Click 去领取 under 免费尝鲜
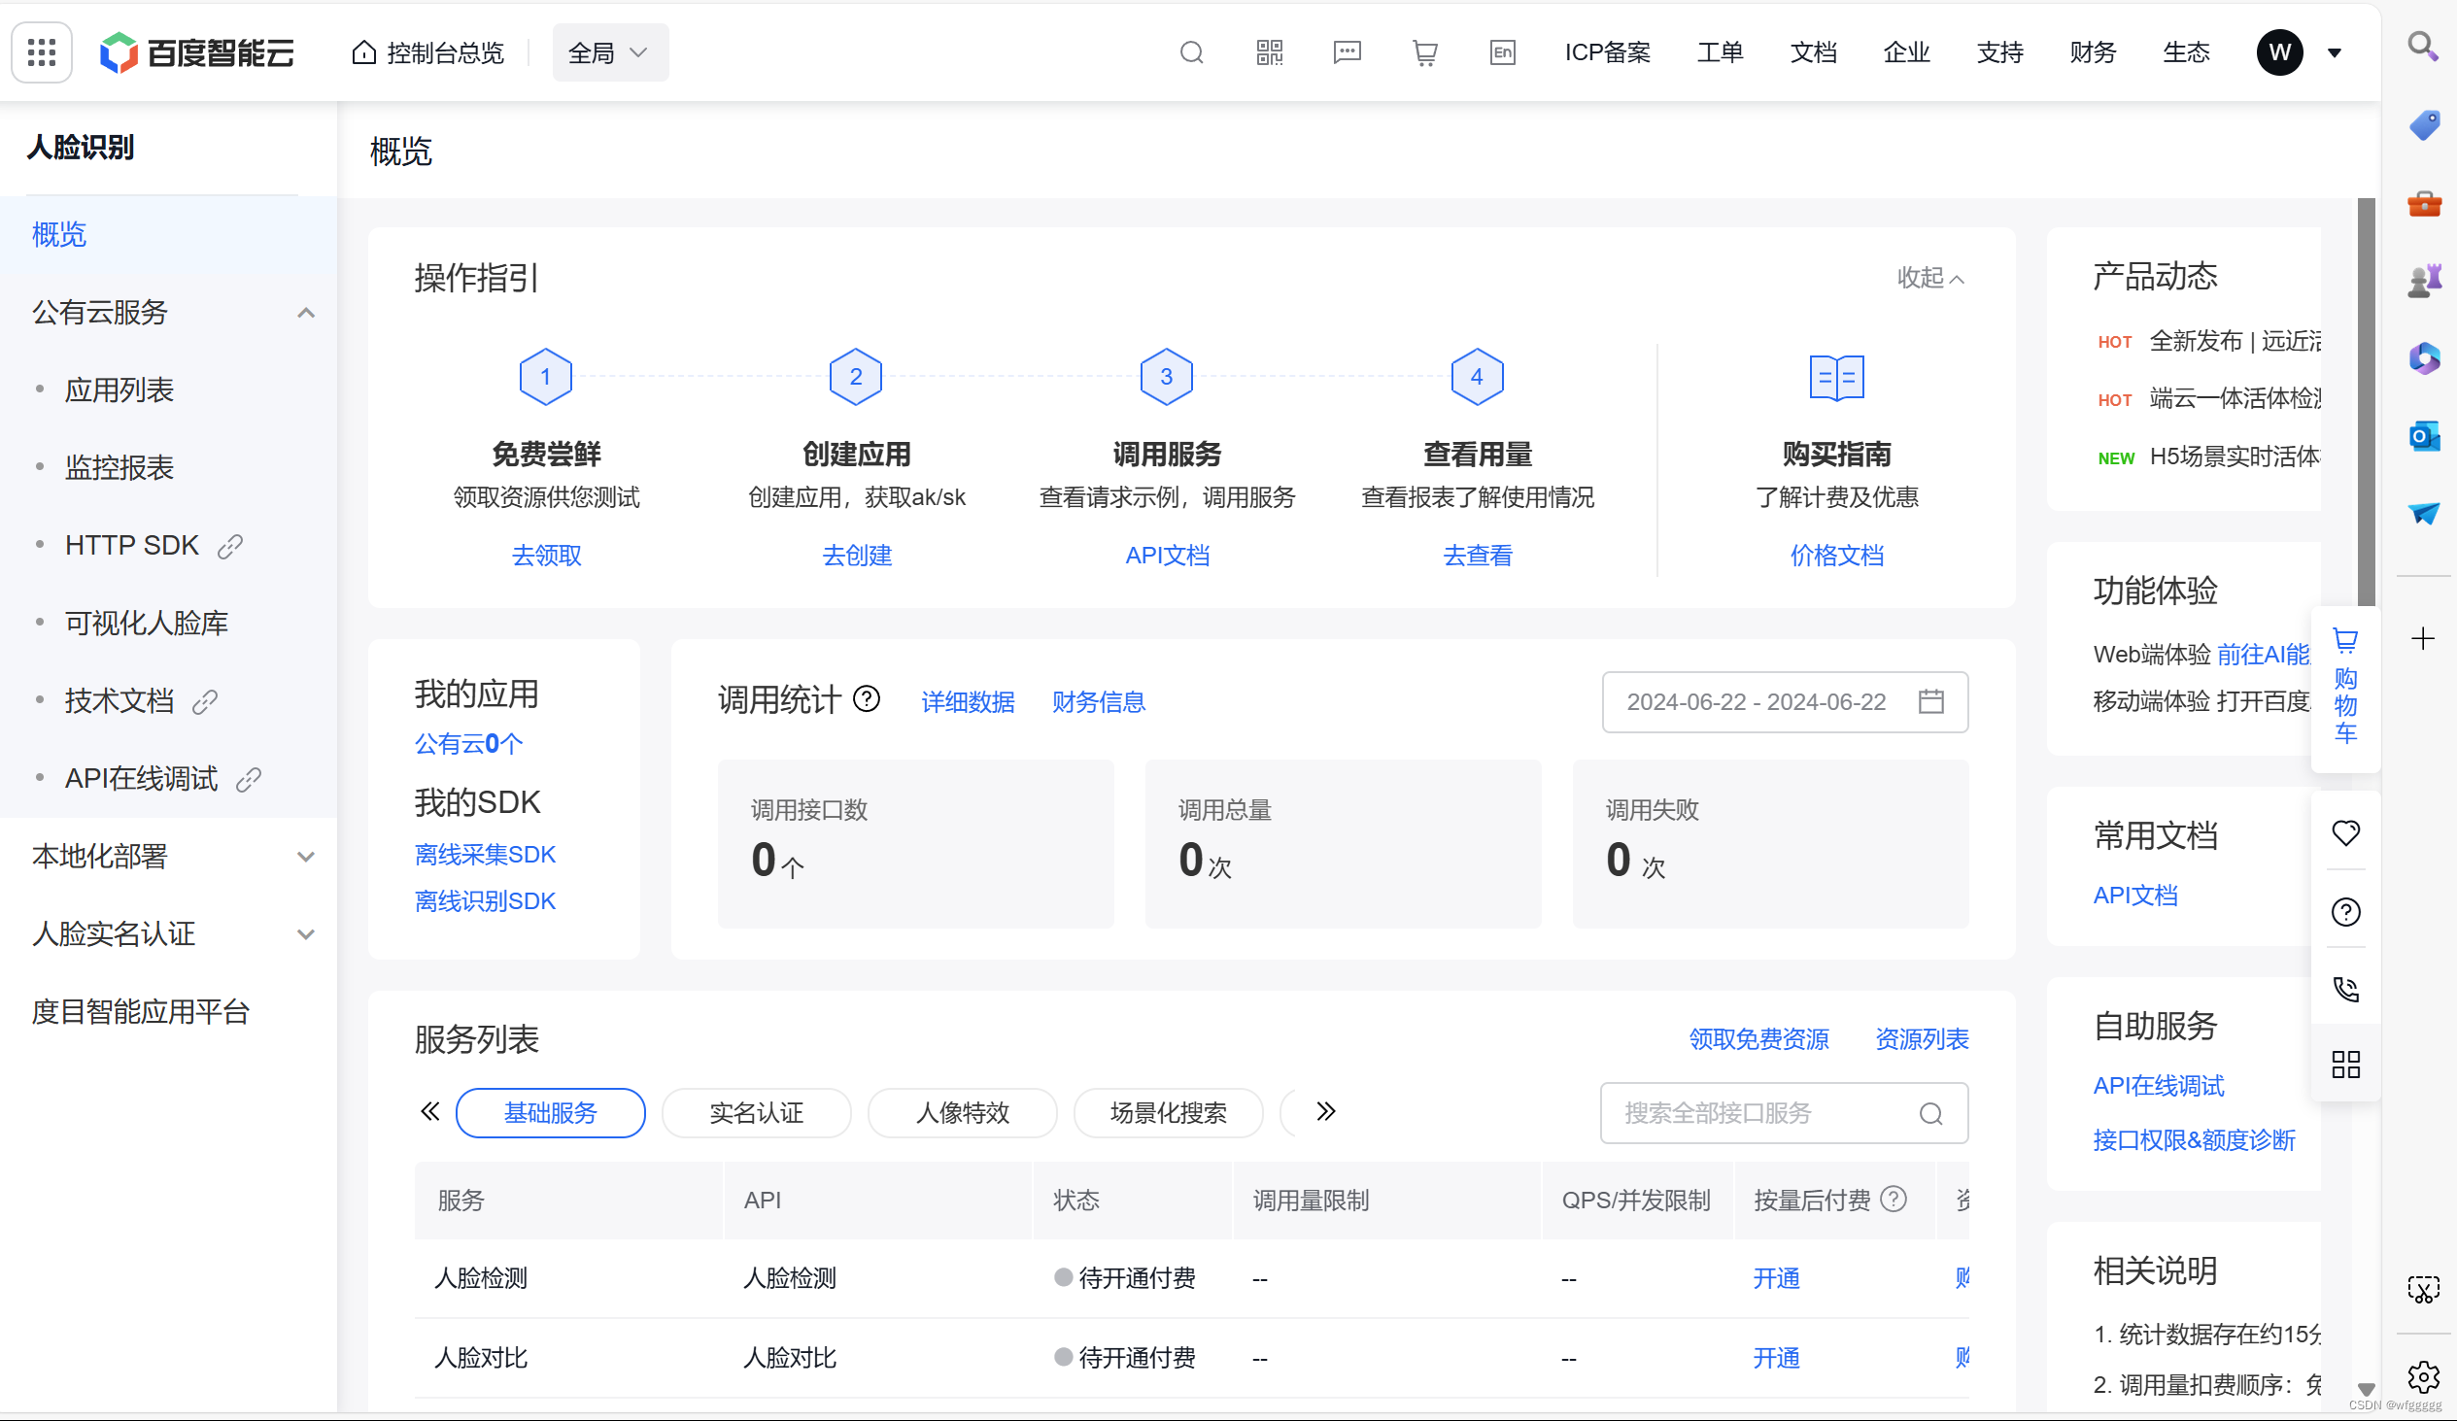This screenshot has height=1421, width=2457. click(546, 556)
